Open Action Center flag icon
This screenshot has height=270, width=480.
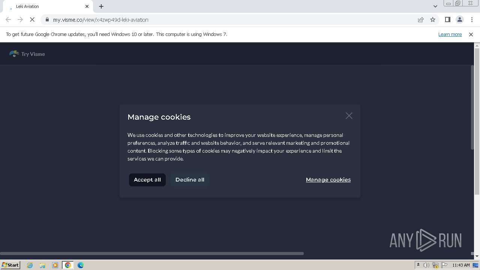click(444, 265)
